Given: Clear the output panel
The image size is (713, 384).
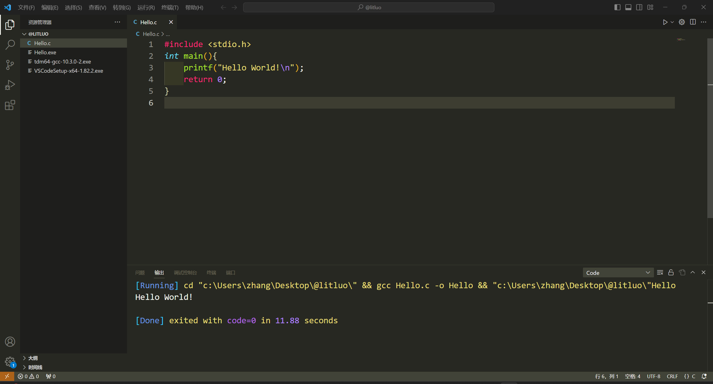Looking at the screenshot, I should [660, 272].
